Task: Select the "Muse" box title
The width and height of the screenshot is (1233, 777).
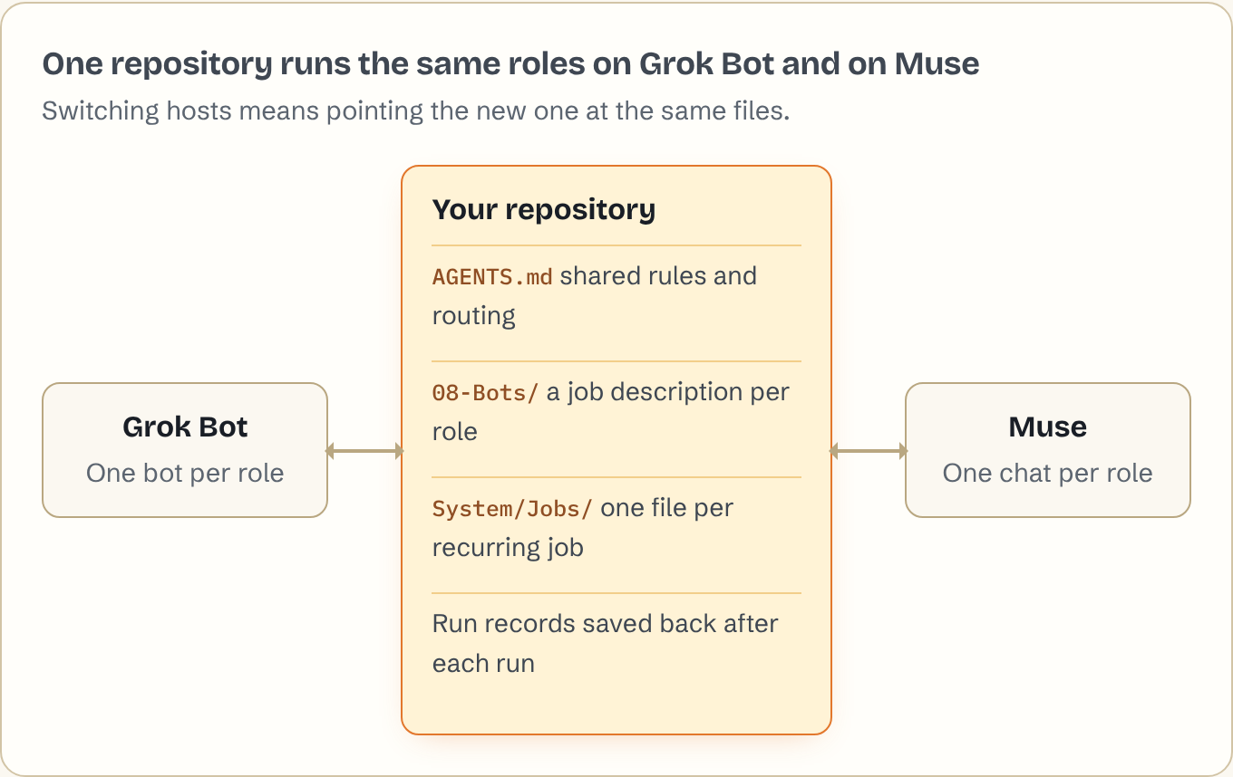Action: 1048,427
